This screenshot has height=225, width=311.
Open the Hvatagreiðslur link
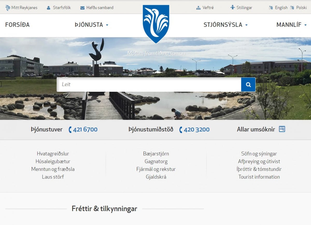point(53,154)
